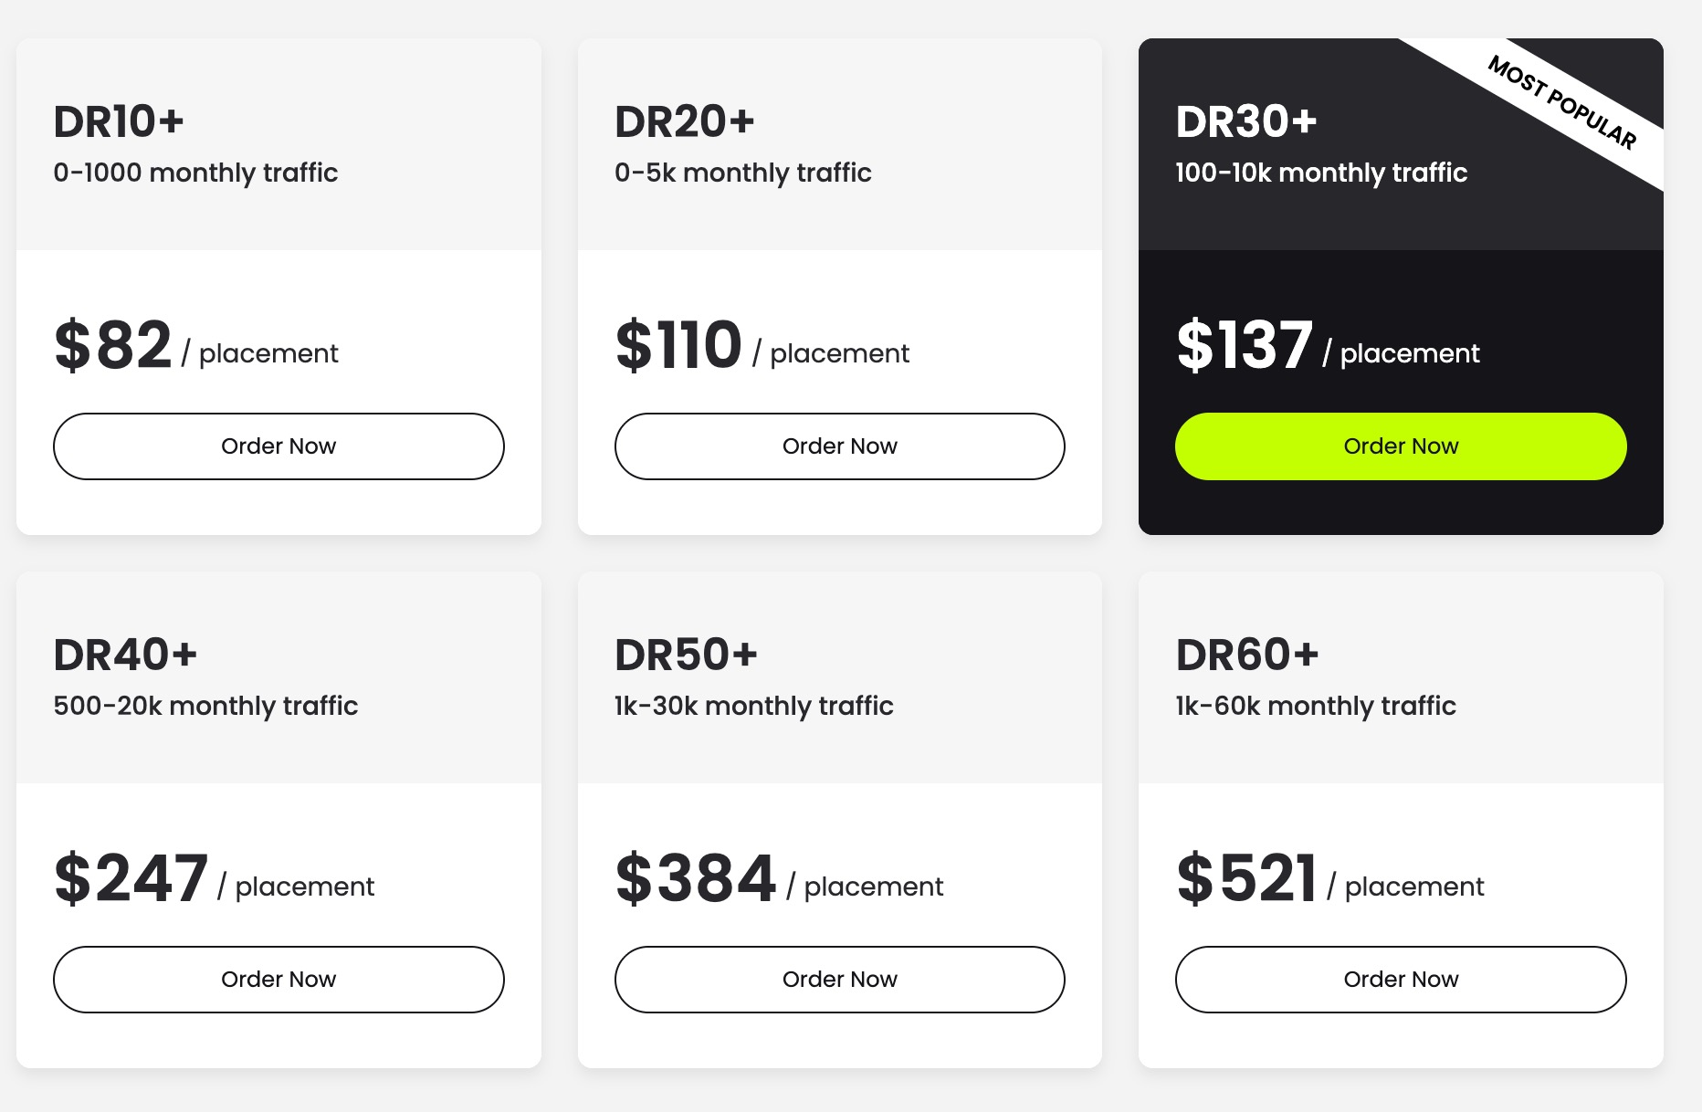Click Order Now for the DR50+ plan
Viewport: 1702px width, 1112px height.
click(839, 979)
